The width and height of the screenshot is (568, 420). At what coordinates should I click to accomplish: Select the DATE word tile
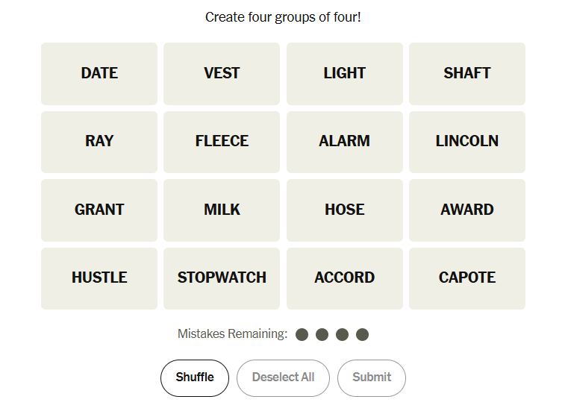tap(99, 73)
